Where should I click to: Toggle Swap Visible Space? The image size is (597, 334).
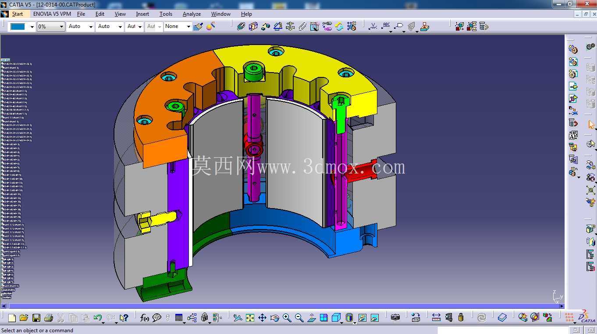(x=374, y=318)
